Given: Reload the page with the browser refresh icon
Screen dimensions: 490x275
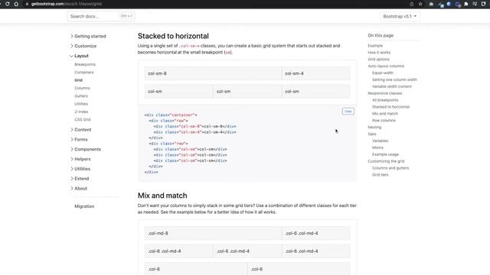Looking at the screenshot, I should (x=7, y=4).
